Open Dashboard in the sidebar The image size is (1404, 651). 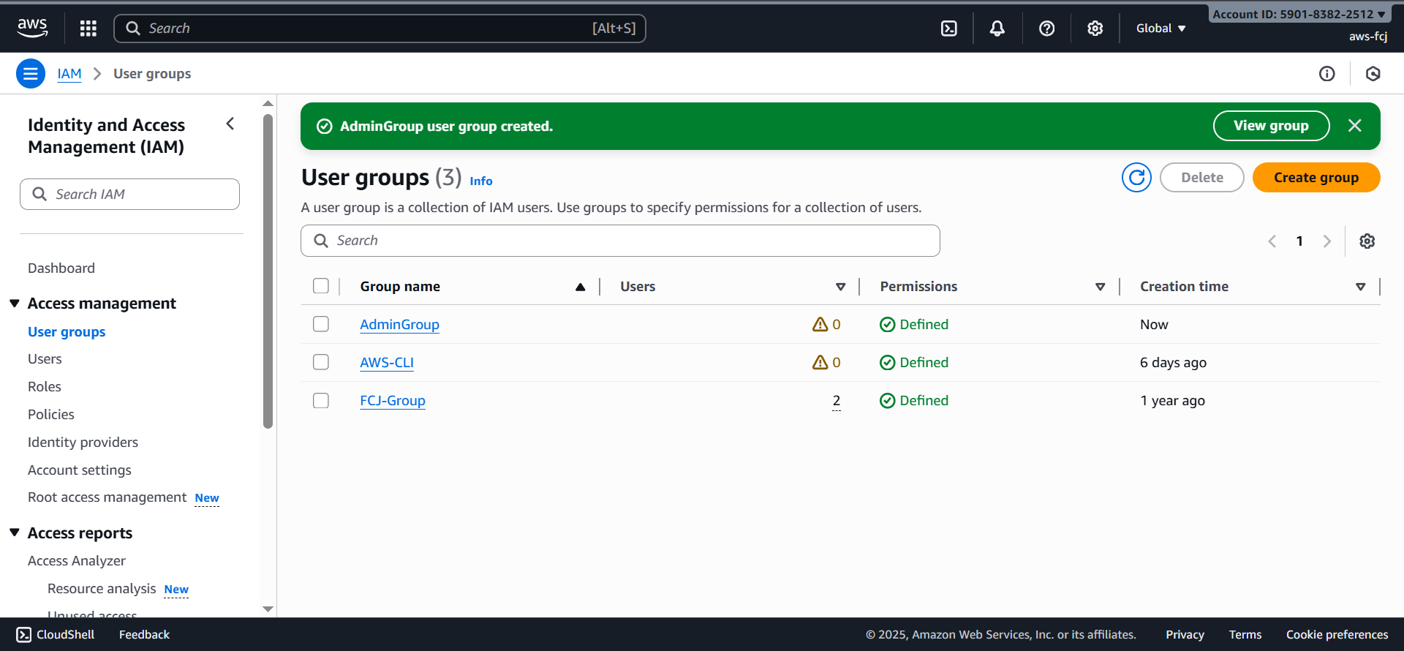pos(61,268)
